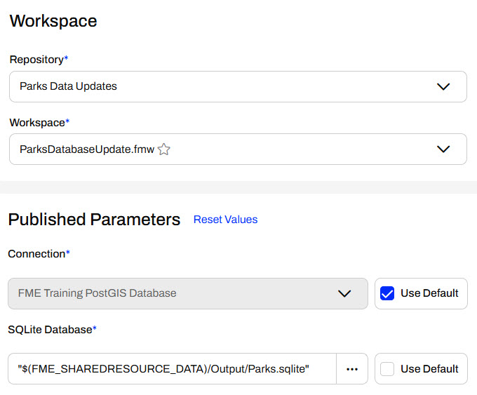Screen dimensions: 477x395
Task: Click the Workspace section heading at top
Action: point(53,21)
